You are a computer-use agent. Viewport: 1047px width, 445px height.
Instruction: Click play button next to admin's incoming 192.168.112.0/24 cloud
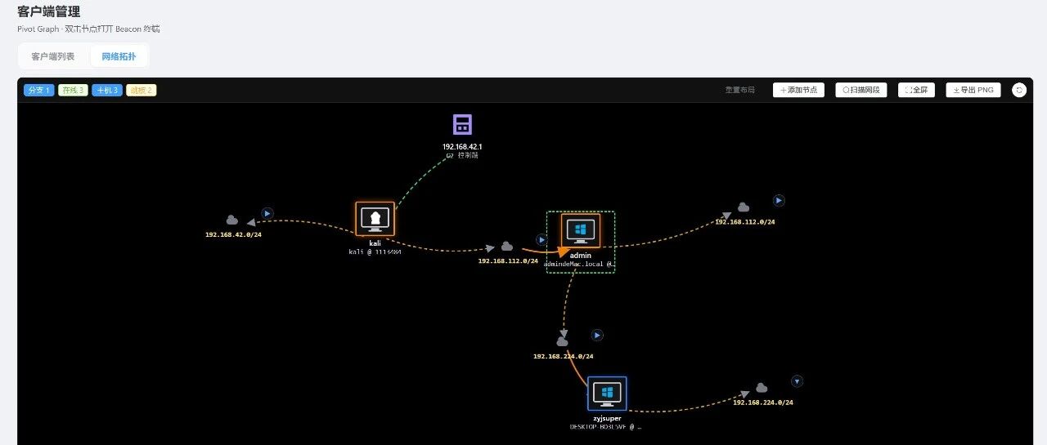pos(541,240)
